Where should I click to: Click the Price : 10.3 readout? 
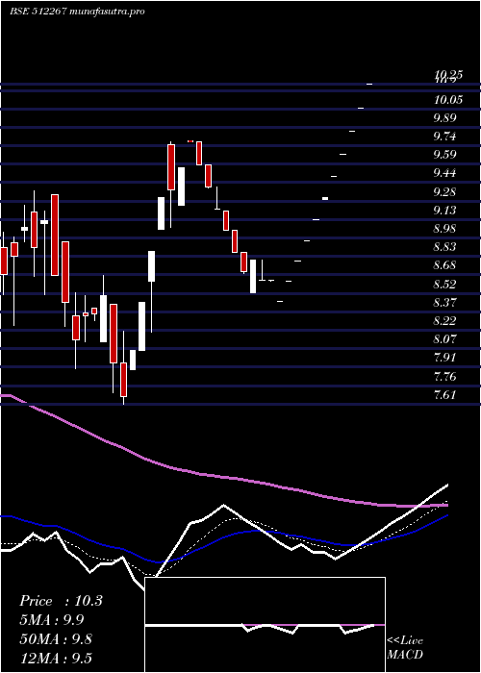point(61,601)
